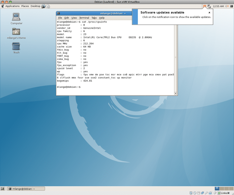The width and height of the screenshot is (234, 195).
Task: Click the VirtualBox USB devices icon
Action: [x=206, y=193]
